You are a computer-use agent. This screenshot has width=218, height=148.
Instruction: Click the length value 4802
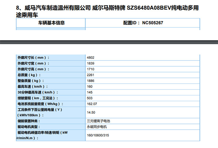click(x=90, y=58)
